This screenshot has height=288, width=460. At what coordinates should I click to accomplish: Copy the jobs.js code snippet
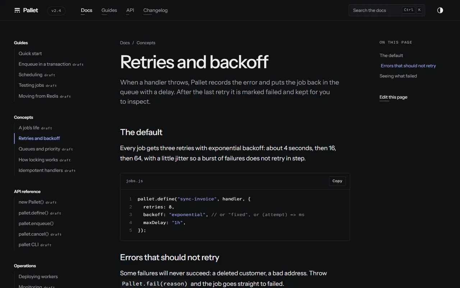(x=337, y=181)
